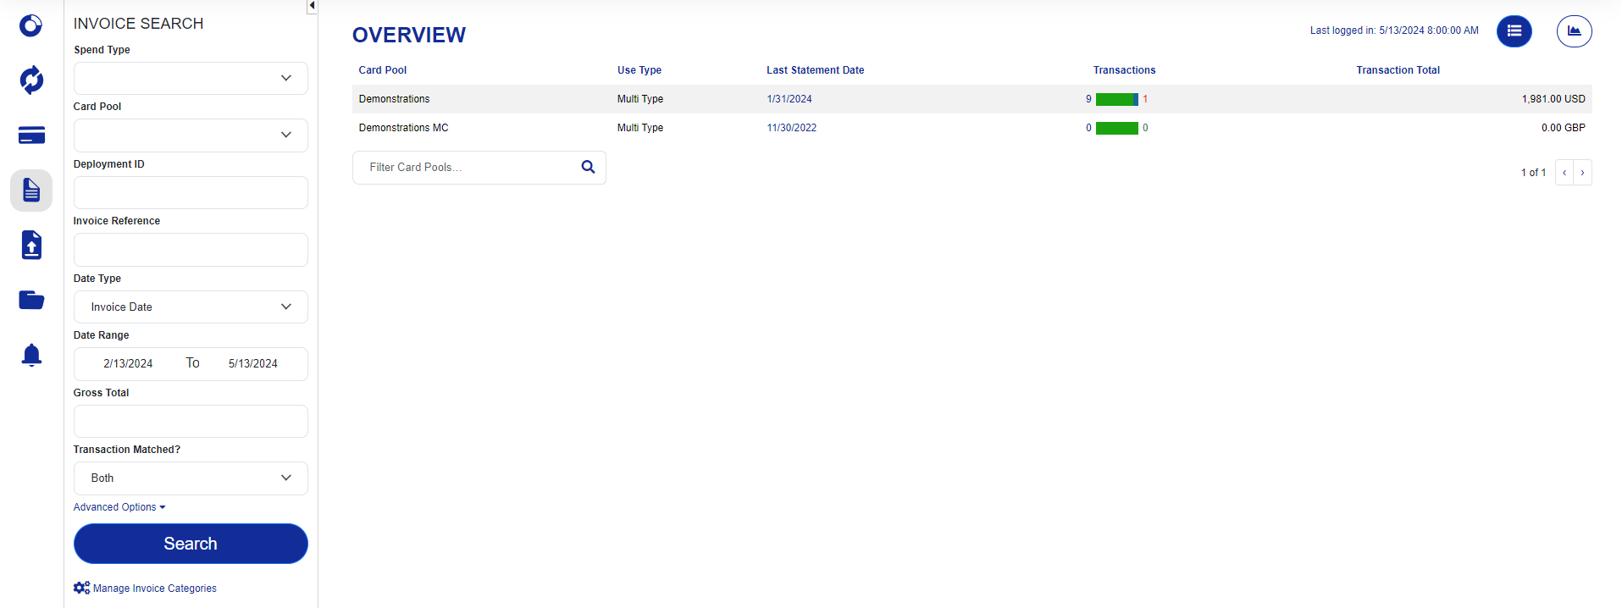Collapse the invoice search panel arrow
This screenshot has width=1622, height=608.
(x=312, y=6)
